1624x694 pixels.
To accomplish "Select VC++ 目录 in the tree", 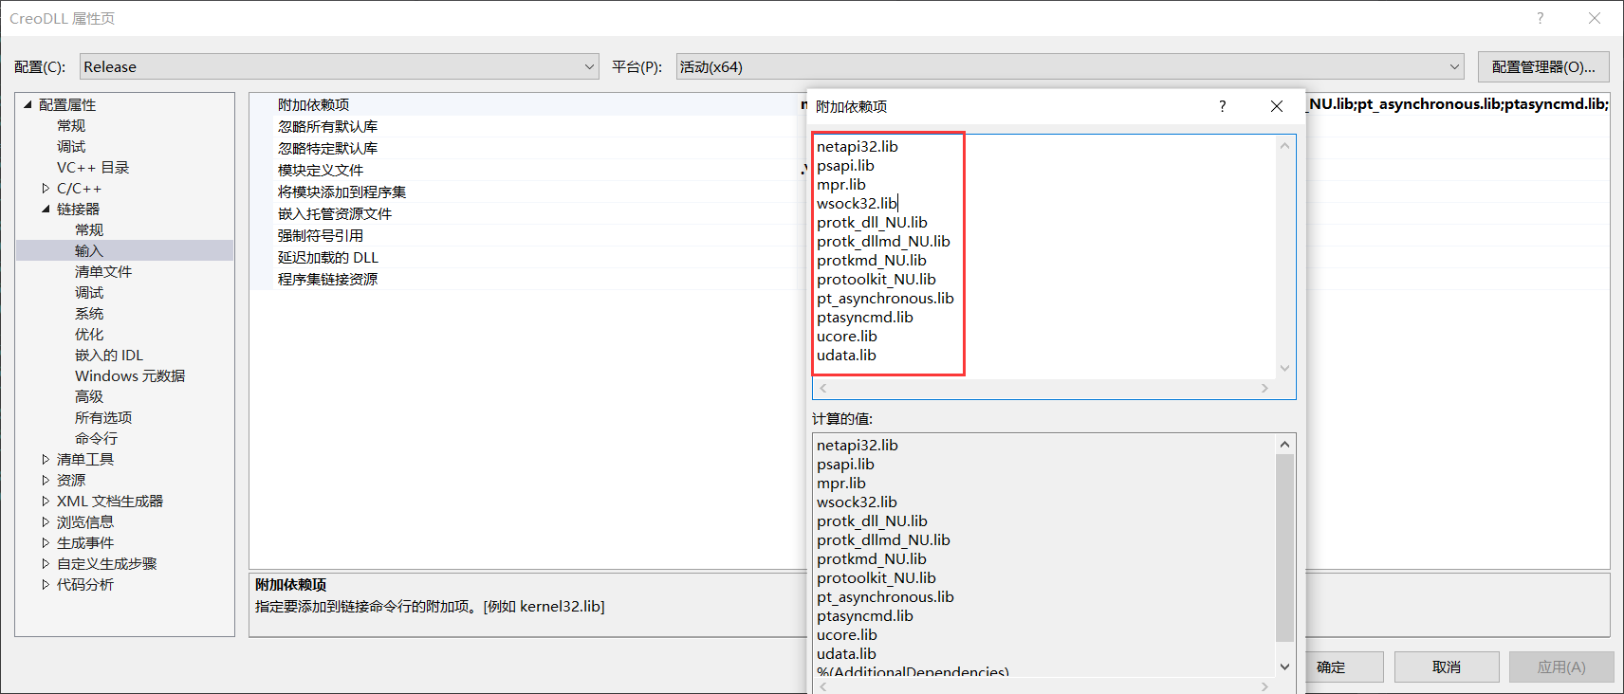I will pyautogui.click(x=93, y=167).
